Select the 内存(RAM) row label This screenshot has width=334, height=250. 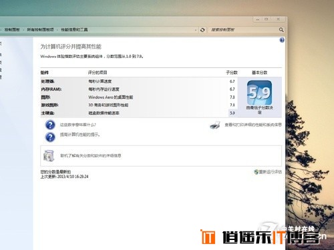click(x=51, y=89)
